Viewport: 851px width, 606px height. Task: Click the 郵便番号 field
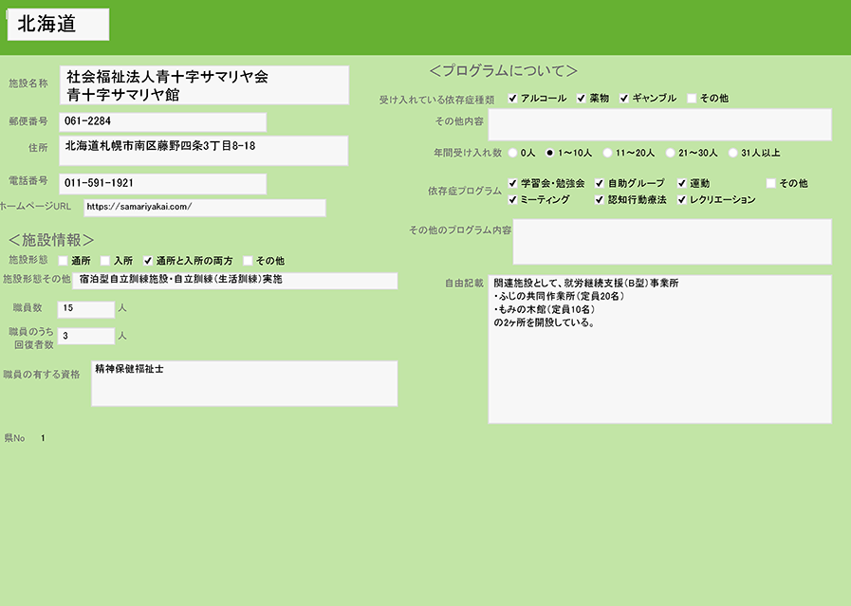162,122
